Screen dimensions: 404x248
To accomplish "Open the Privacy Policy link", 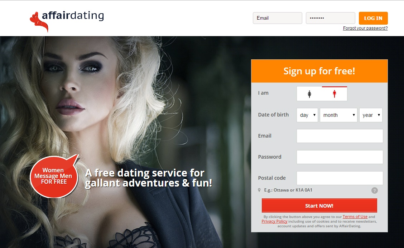I will coord(274,221).
